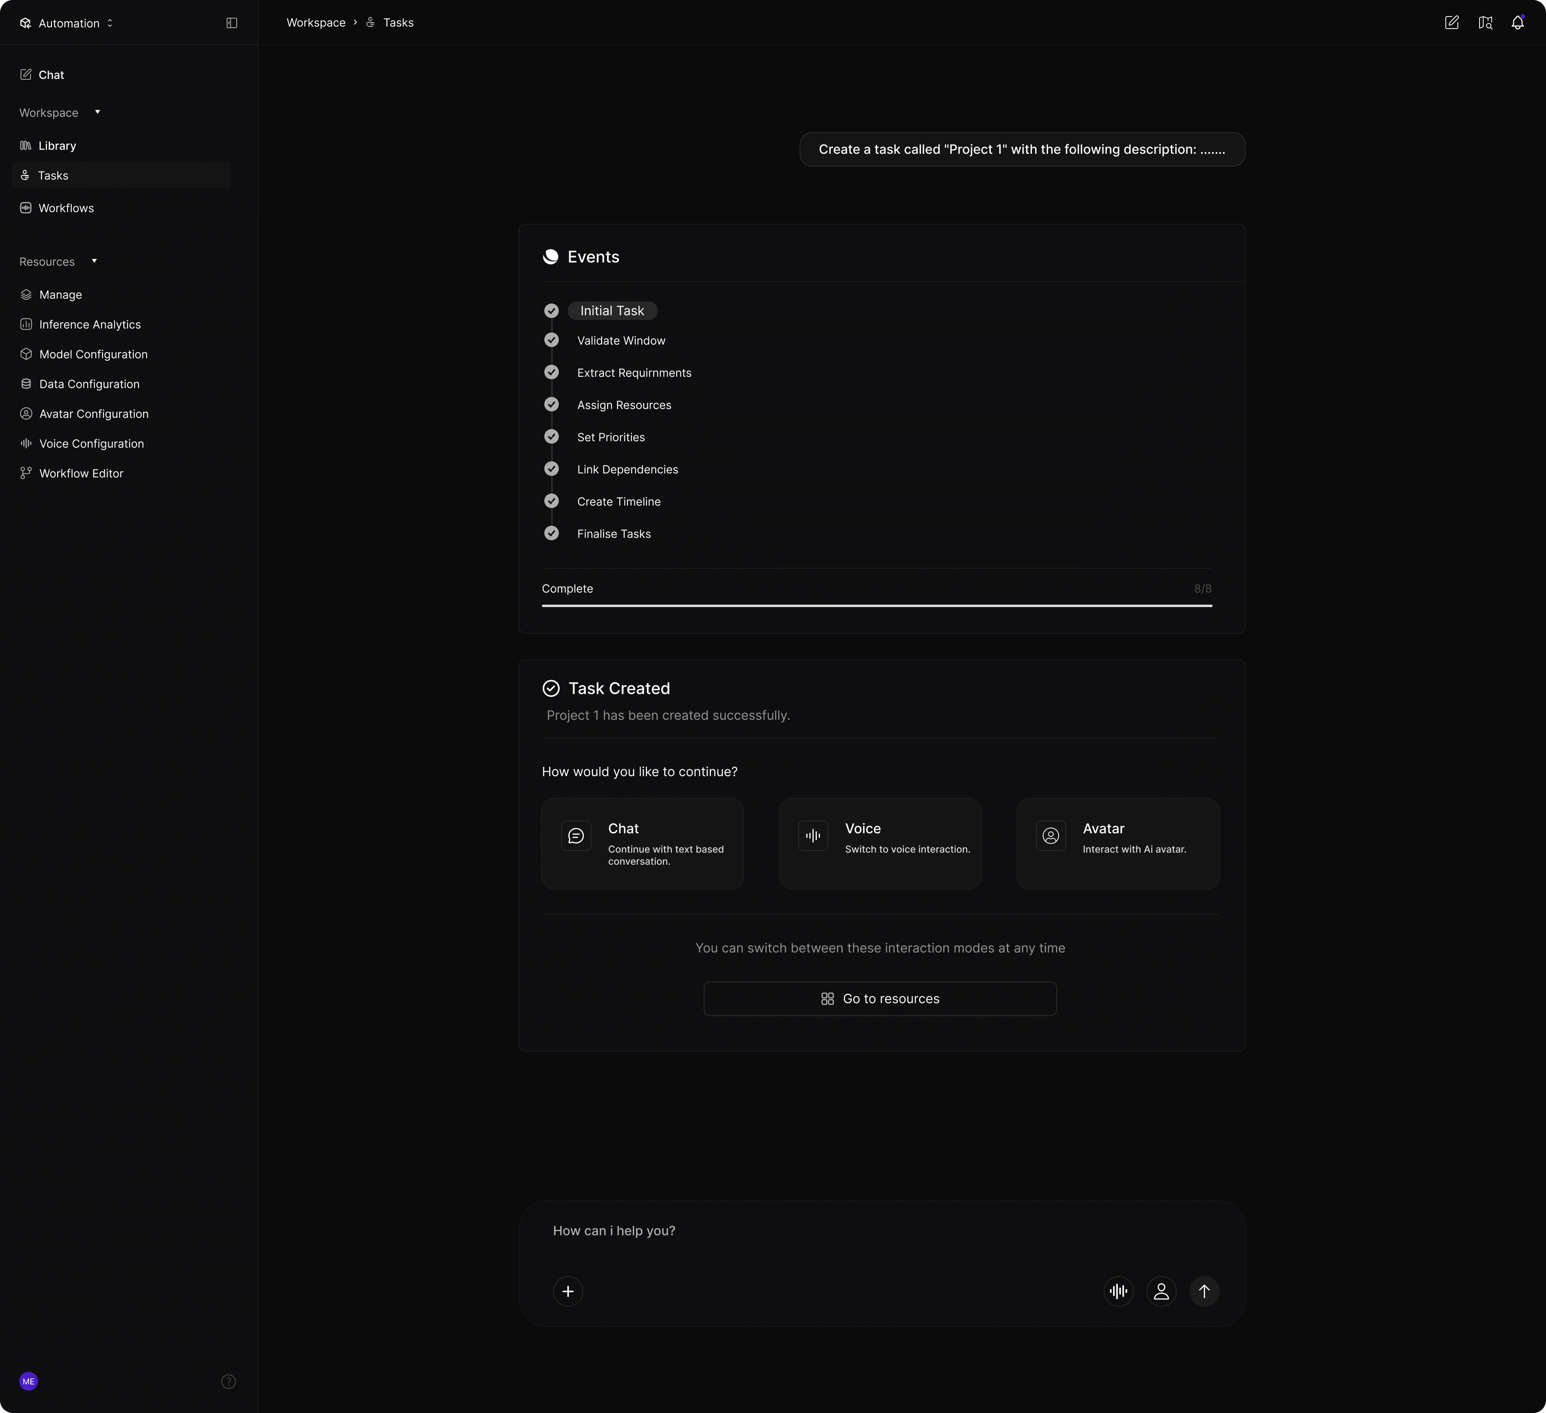
Task: Collapse the Workspace section arrow
Action: (x=97, y=113)
